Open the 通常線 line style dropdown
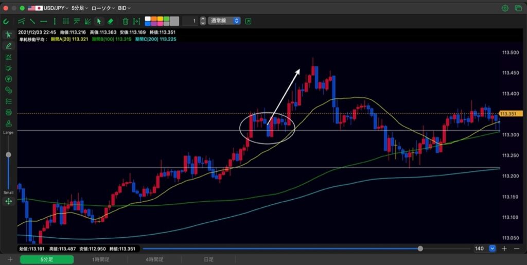527x265 pixels. tap(224, 21)
